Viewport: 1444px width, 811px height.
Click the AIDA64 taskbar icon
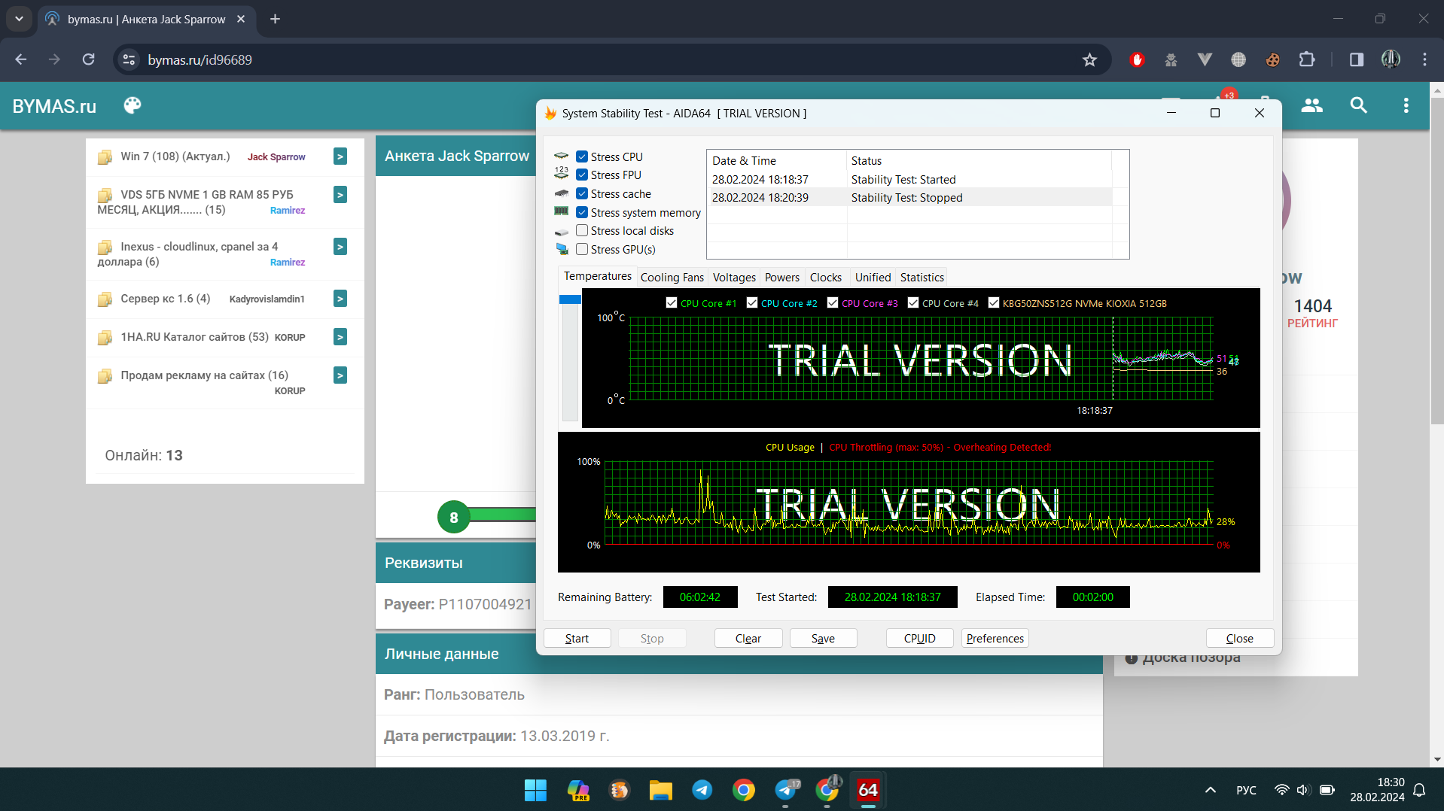tap(868, 790)
